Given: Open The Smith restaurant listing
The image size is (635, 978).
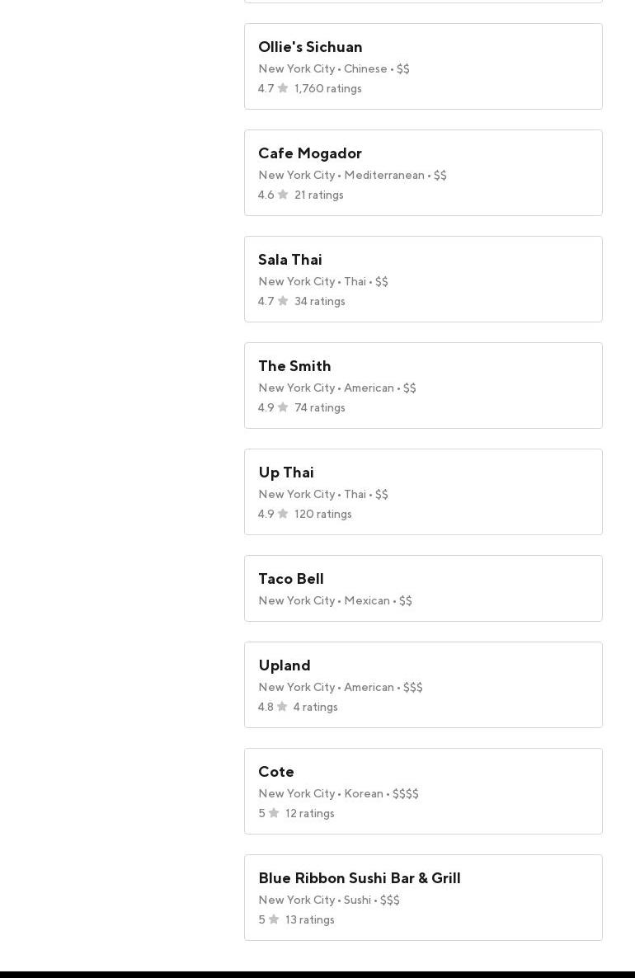Looking at the screenshot, I should [294, 366].
